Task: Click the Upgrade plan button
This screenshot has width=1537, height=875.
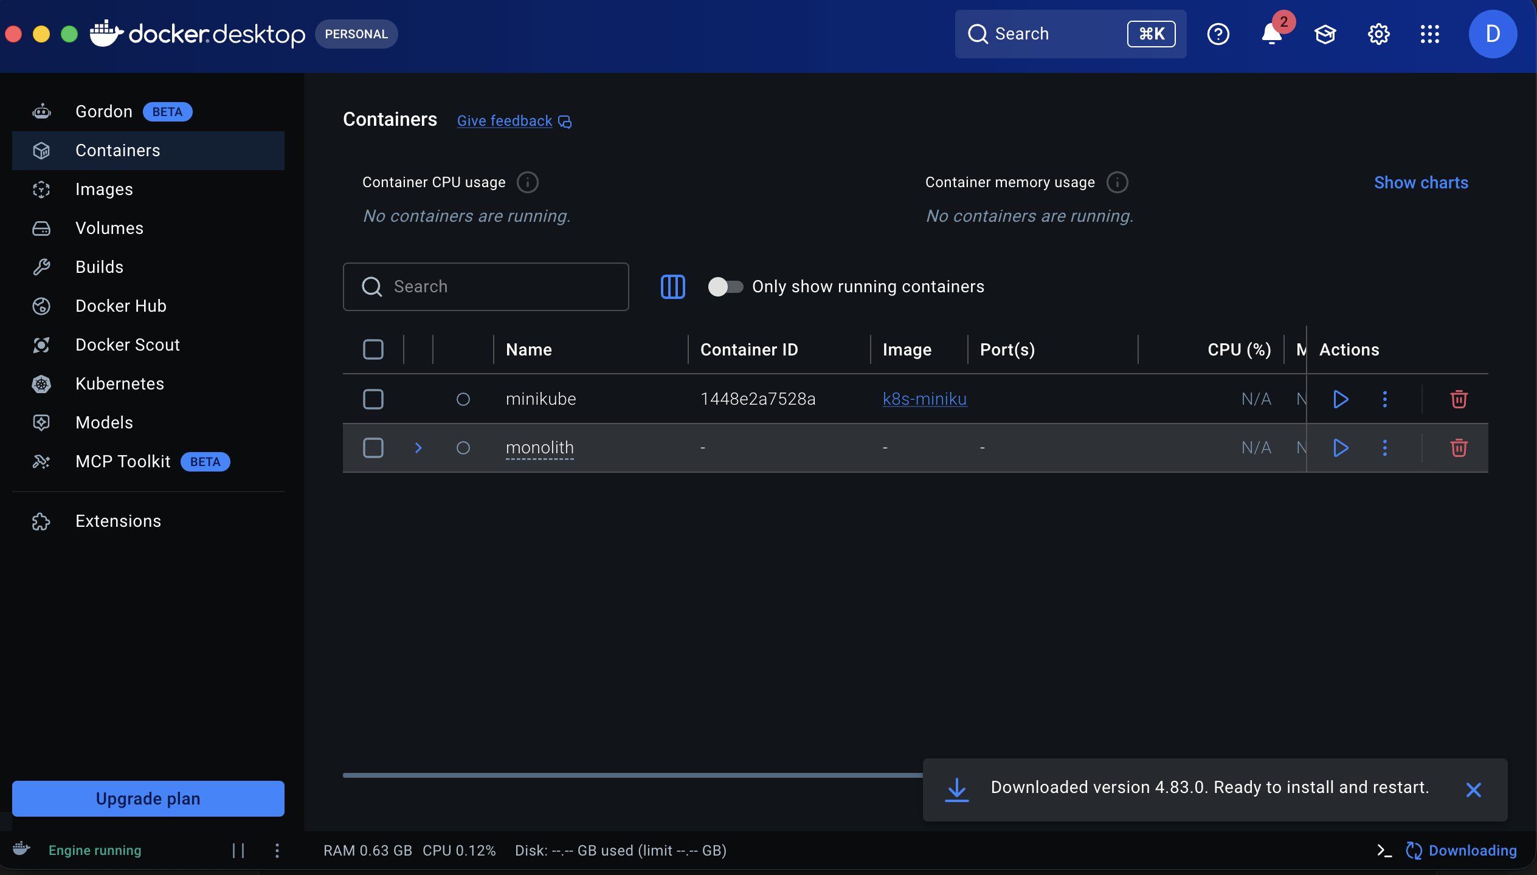Action: coord(148,798)
